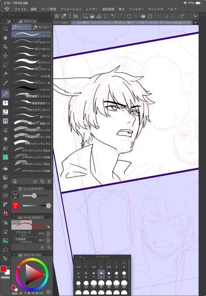Click the Deselect dotted circle icon

[x=129, y=16]
